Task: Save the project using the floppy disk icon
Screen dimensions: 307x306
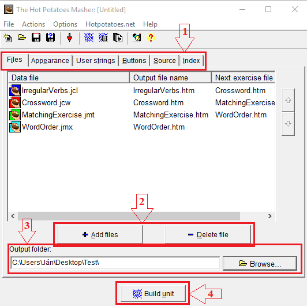Action: click(x=36, y=37)
